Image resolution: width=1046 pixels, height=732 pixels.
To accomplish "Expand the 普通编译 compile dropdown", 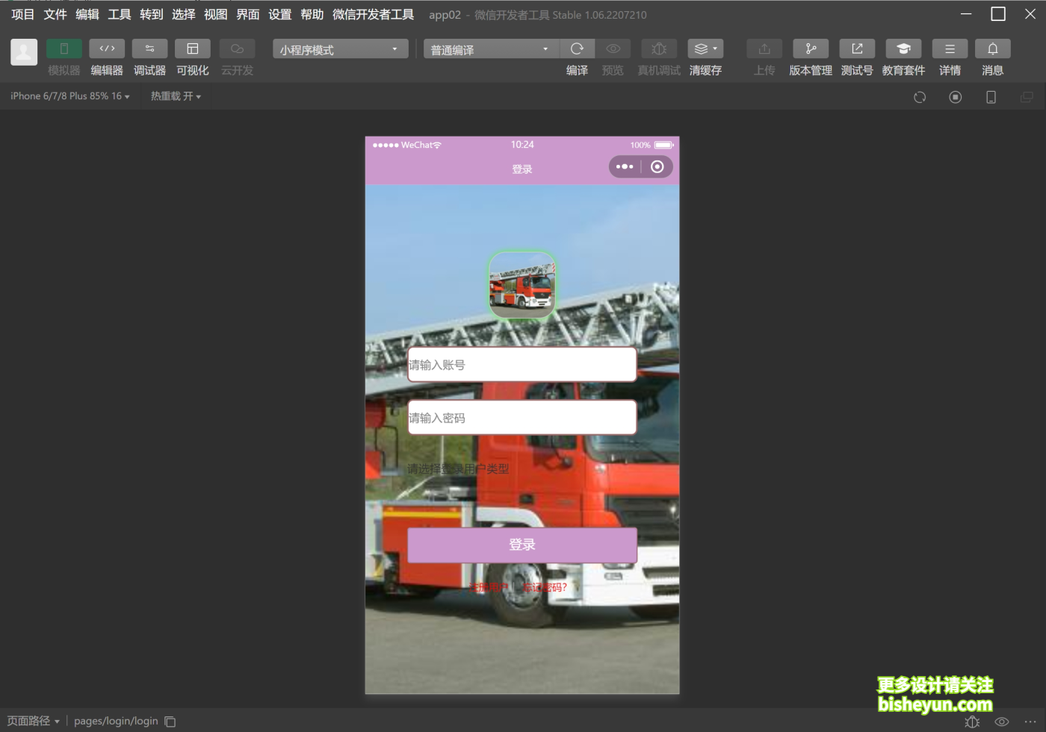I will (x=490, y=49).
